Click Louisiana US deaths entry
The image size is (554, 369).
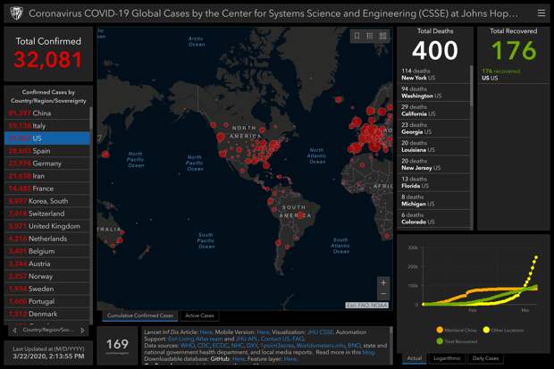(434, 147)
